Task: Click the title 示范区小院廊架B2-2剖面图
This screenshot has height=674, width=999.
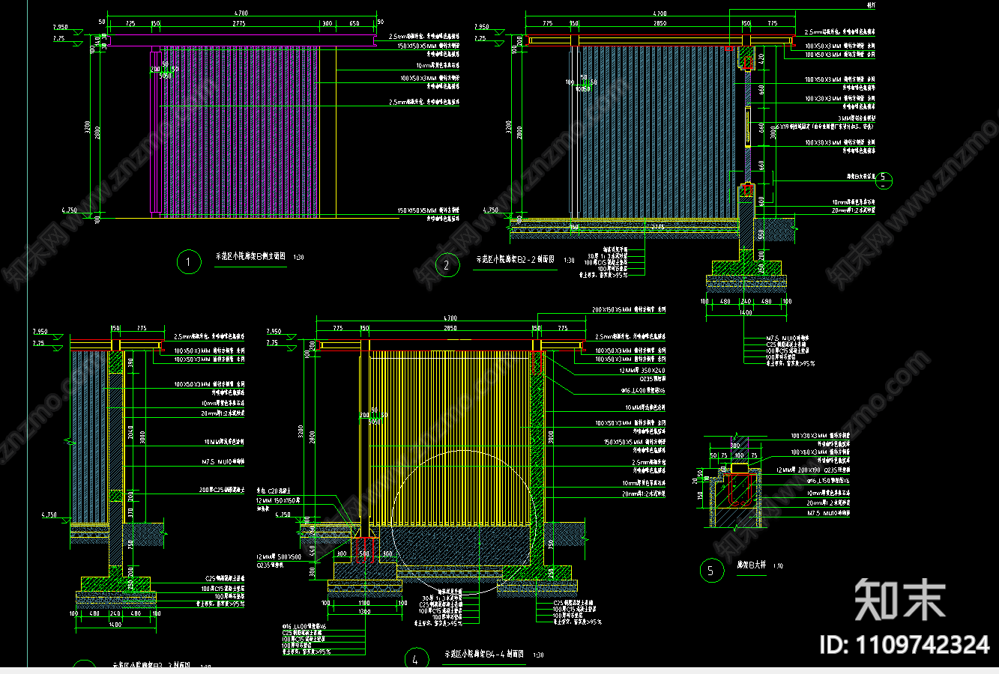Action: (x=516, y=259)
